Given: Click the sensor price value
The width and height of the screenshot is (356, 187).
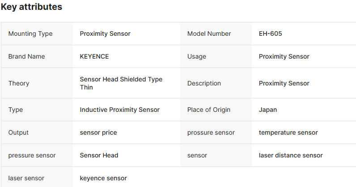Looking at the screenshot, I should pyautogui.click(x=98, y=132).
